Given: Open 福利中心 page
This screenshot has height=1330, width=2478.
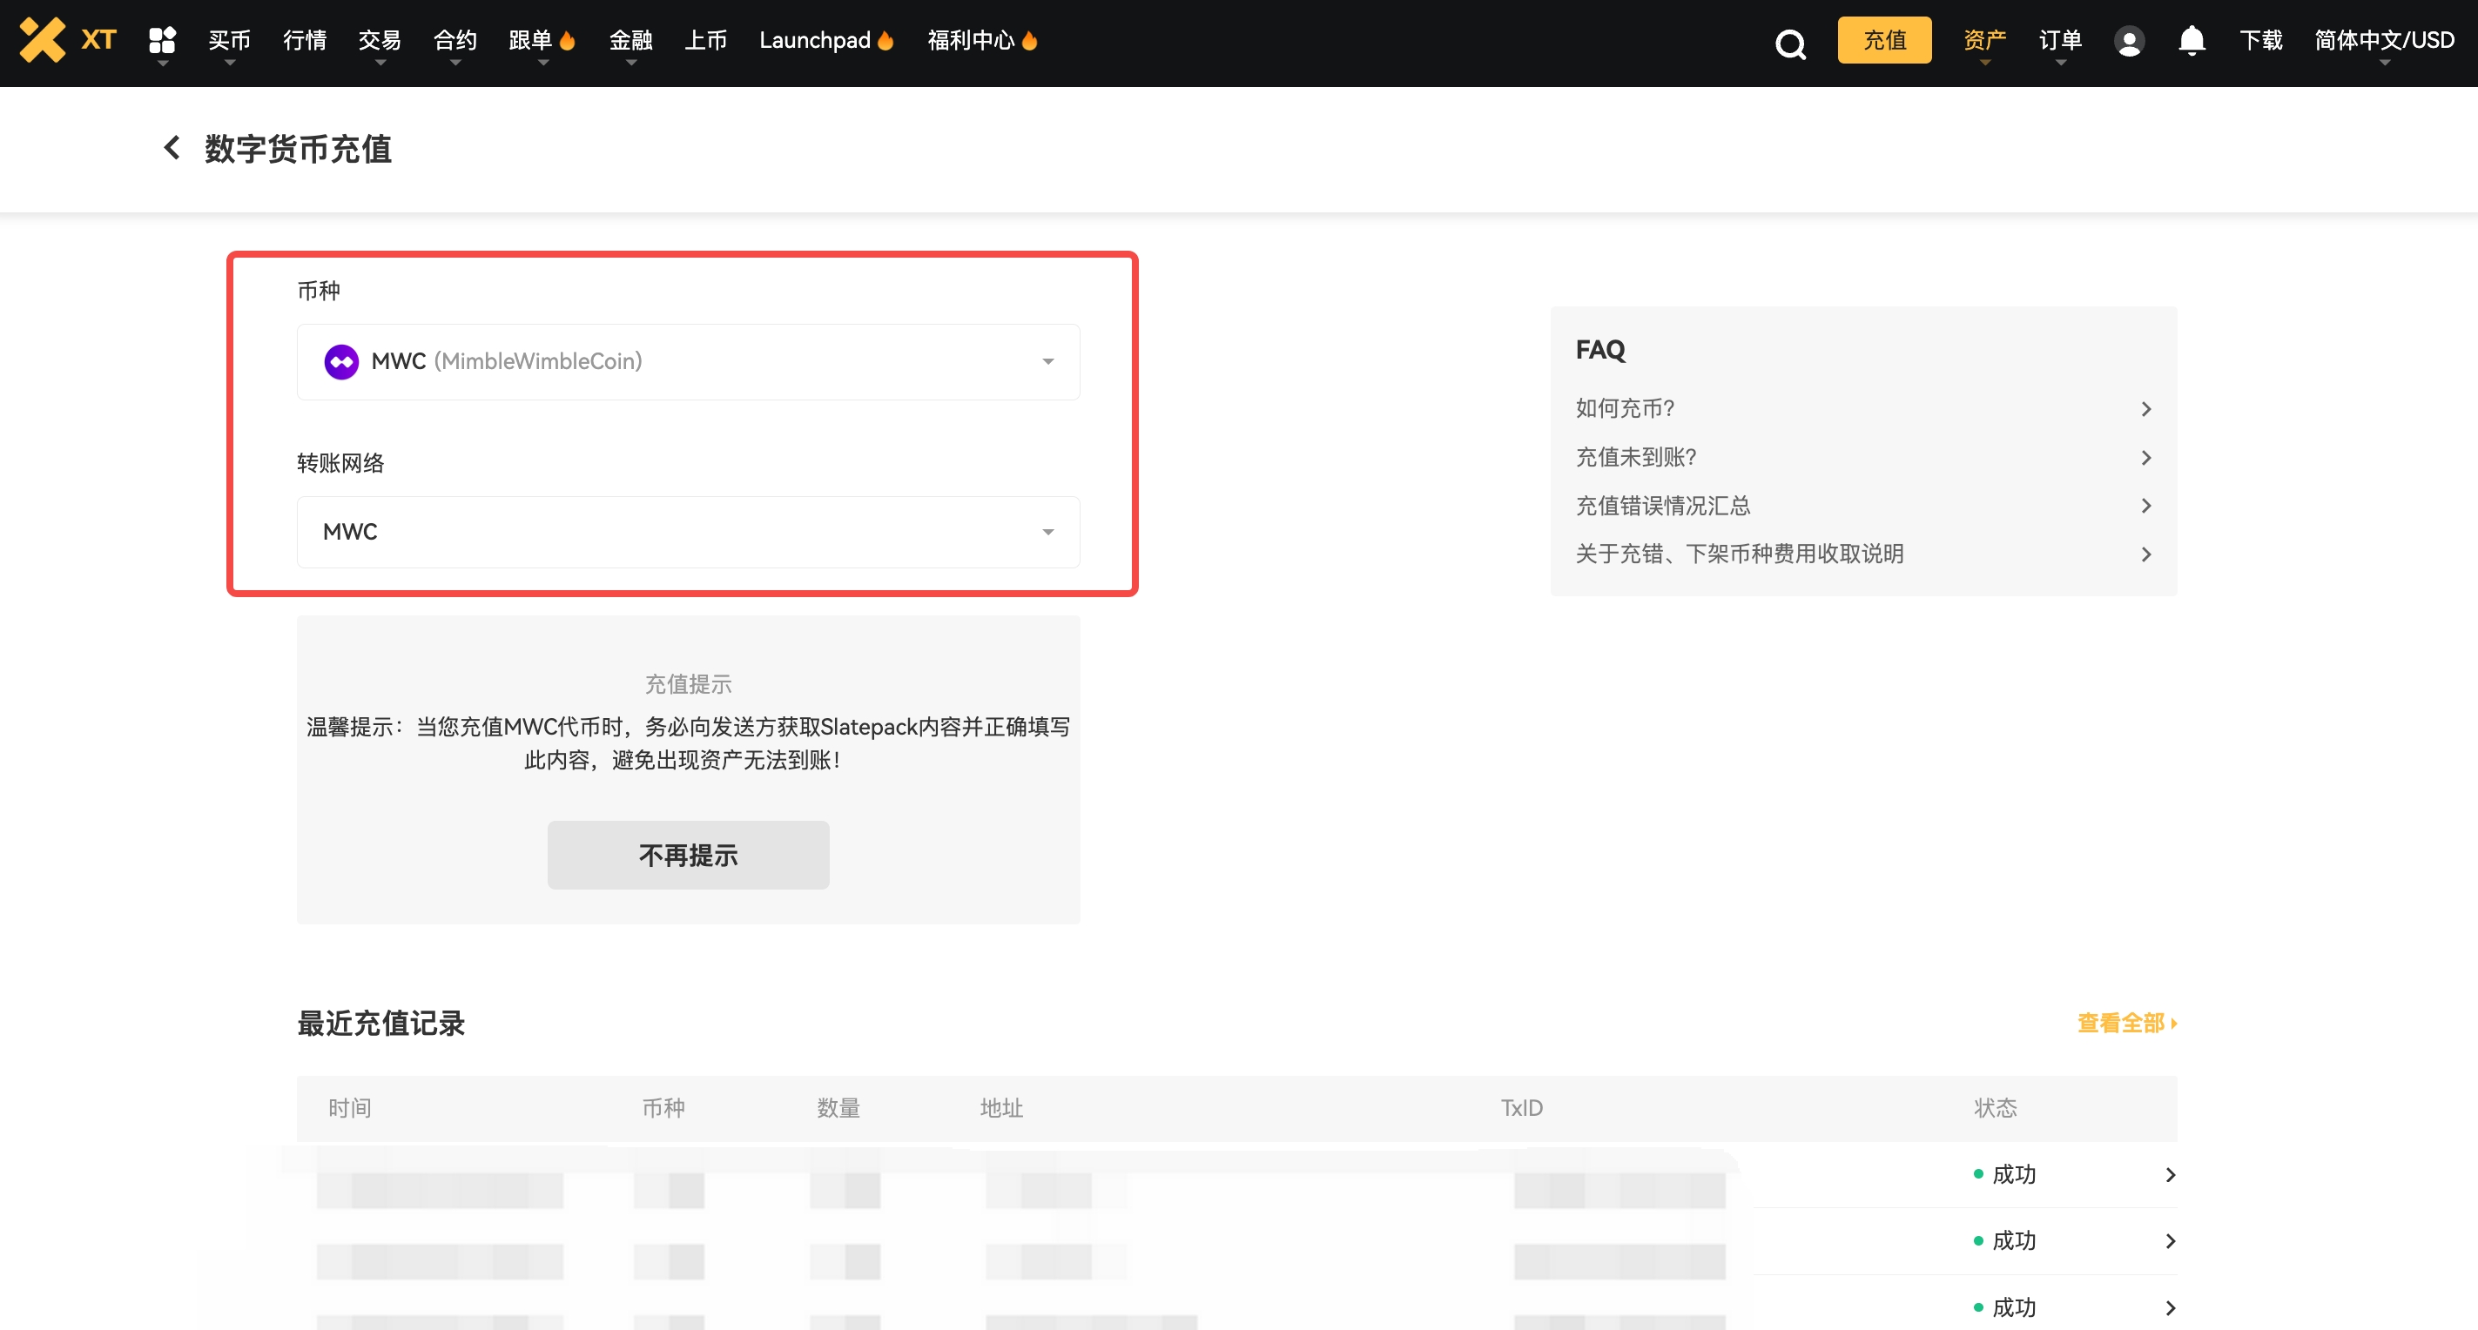Looking at the screenshot, I should [971, 40].
